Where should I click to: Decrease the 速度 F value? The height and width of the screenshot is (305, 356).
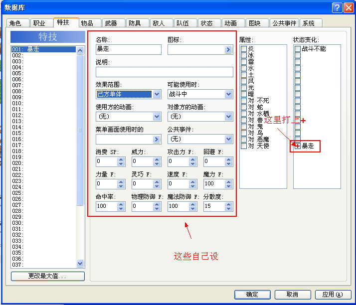(192, 186)
